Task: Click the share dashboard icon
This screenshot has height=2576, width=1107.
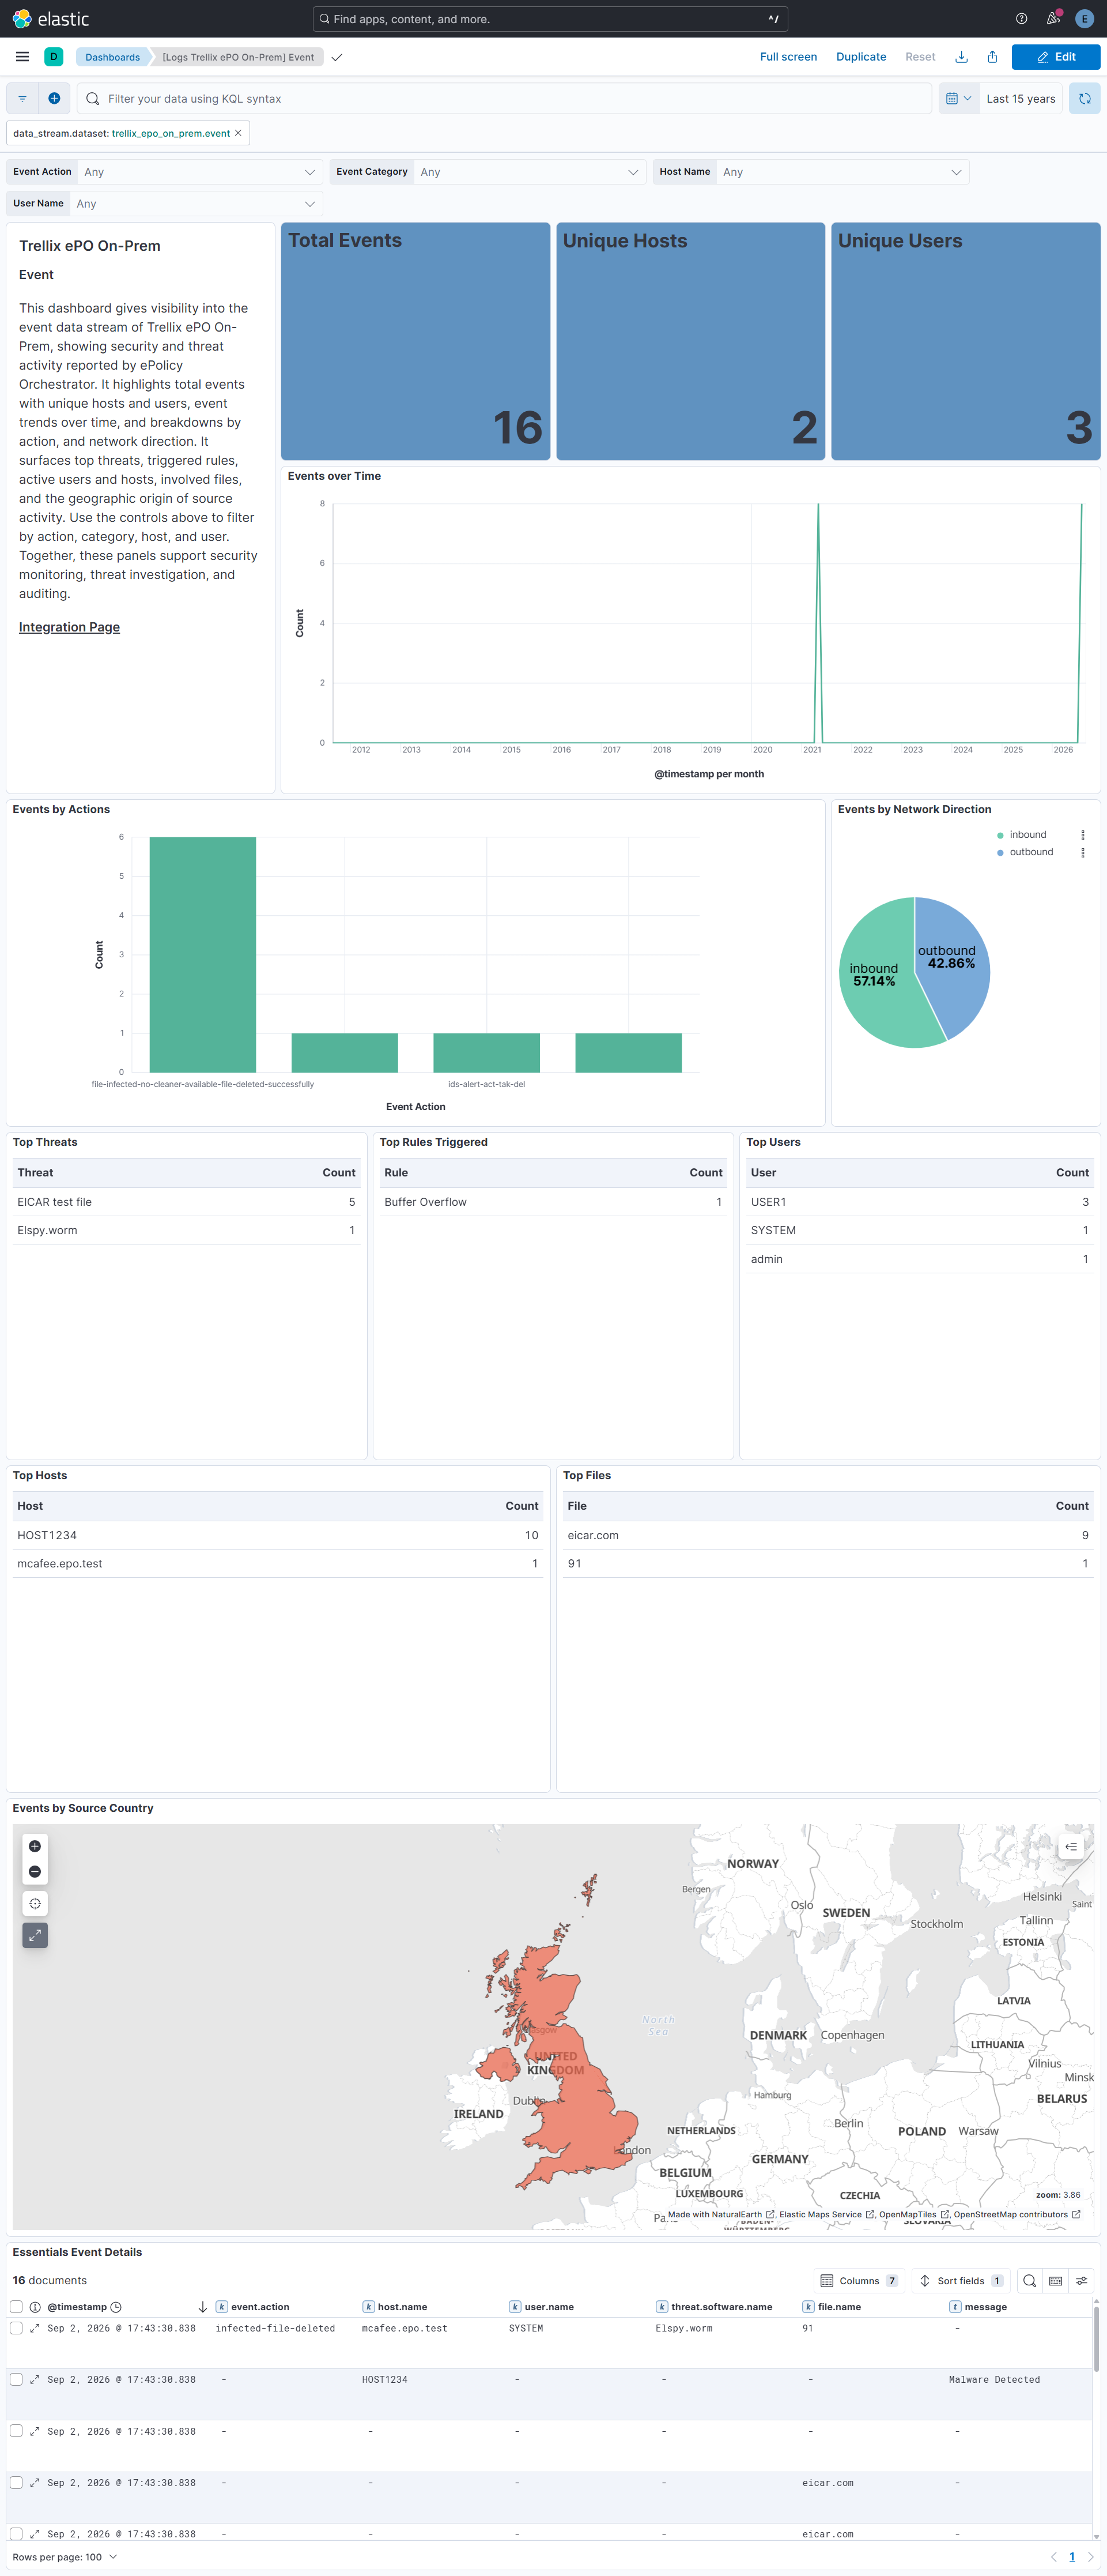Action: pos(992,57)
